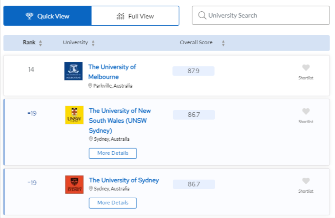Sort the list by University arrows
The height and width of the screenshot is (218, 335).
tap(93, 43)
